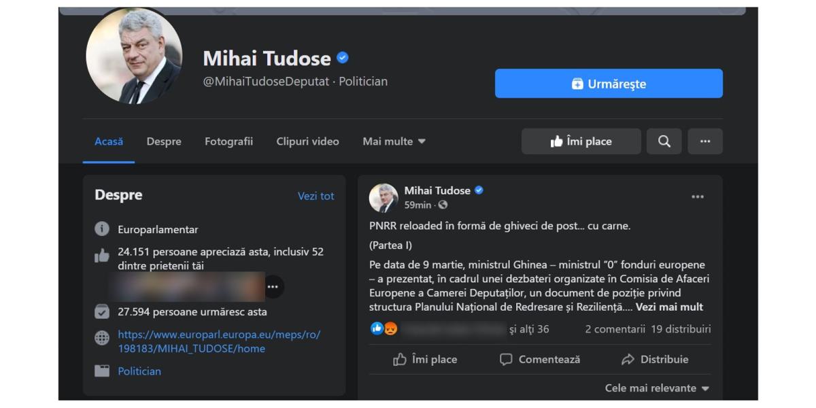
Task: Click the globe privacy icon on the post
Action: [x=443, y=205]
